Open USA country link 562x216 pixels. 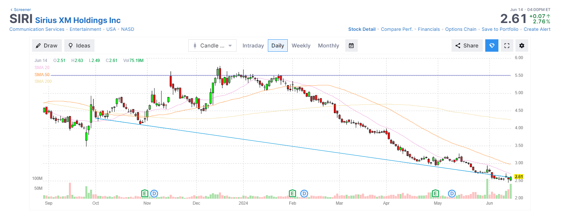[111, 29]
